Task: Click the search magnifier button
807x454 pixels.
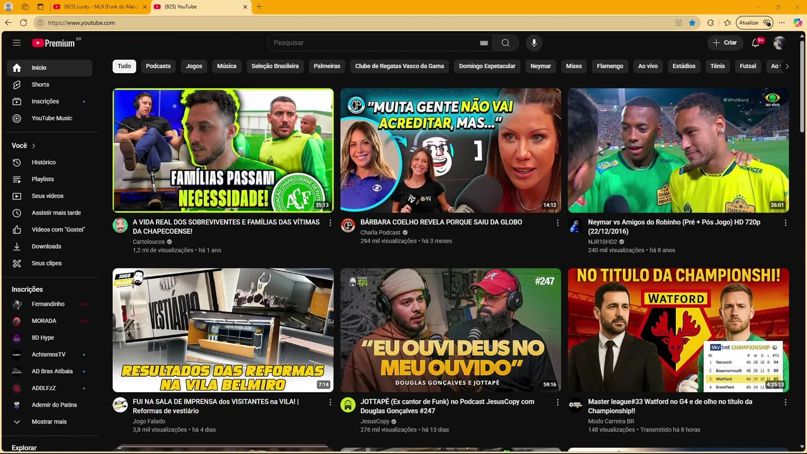Action: pyautogui.click(x=506, y=43)
